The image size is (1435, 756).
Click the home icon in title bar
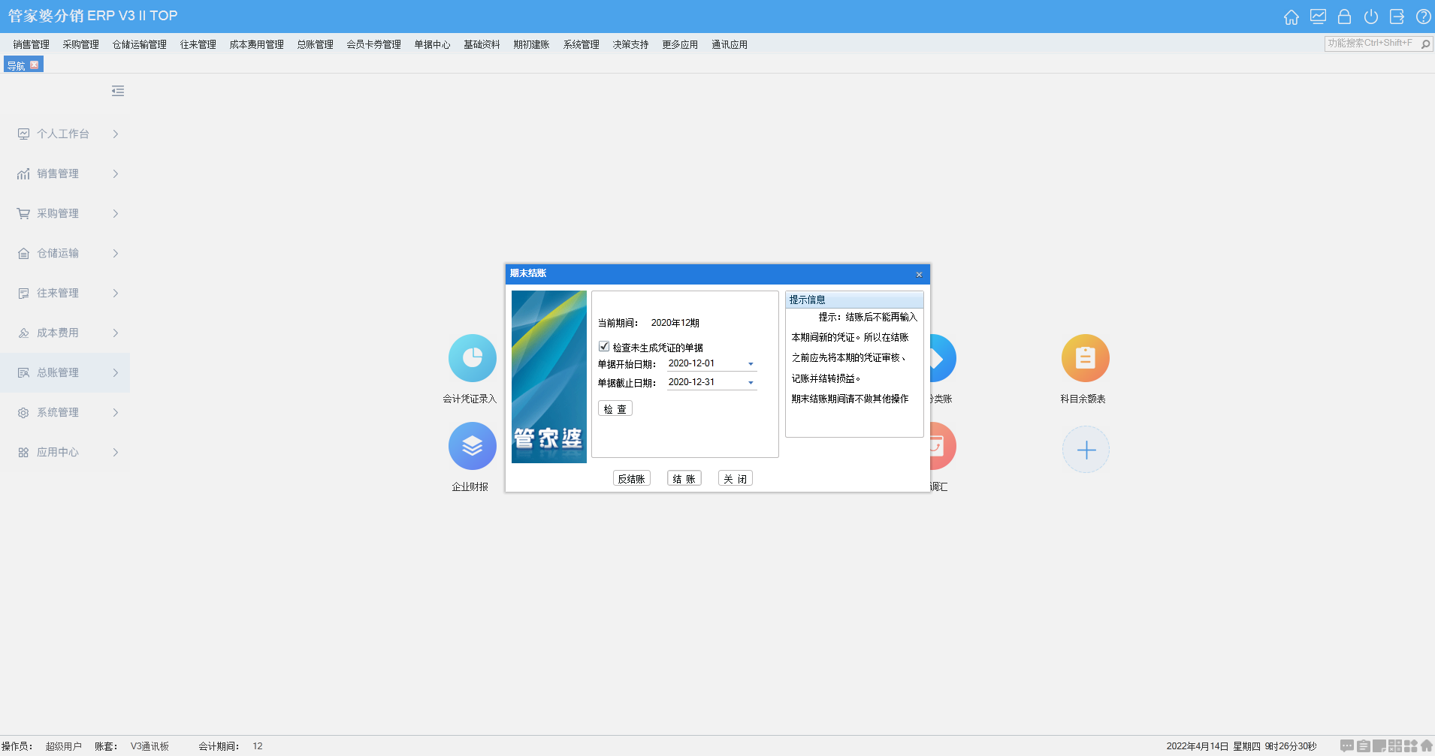[1291, 17]
